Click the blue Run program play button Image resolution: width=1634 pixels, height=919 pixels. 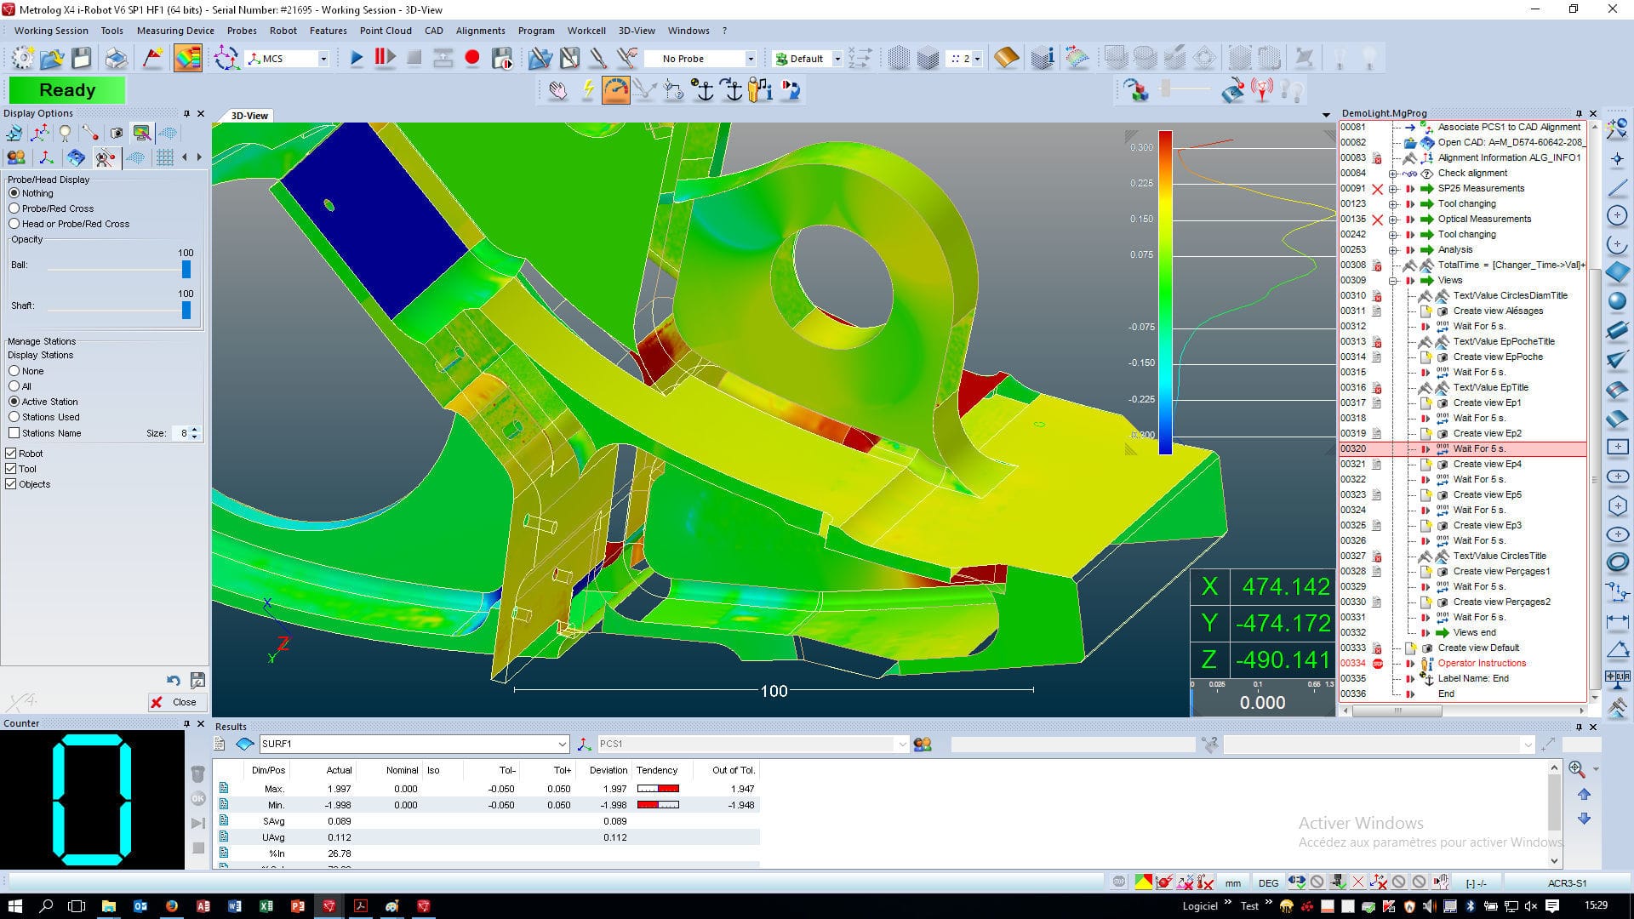click(357, 58)
